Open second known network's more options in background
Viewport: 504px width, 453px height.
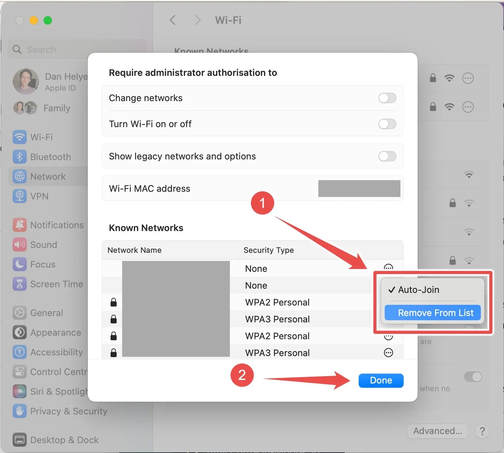(x=468, y=107)
